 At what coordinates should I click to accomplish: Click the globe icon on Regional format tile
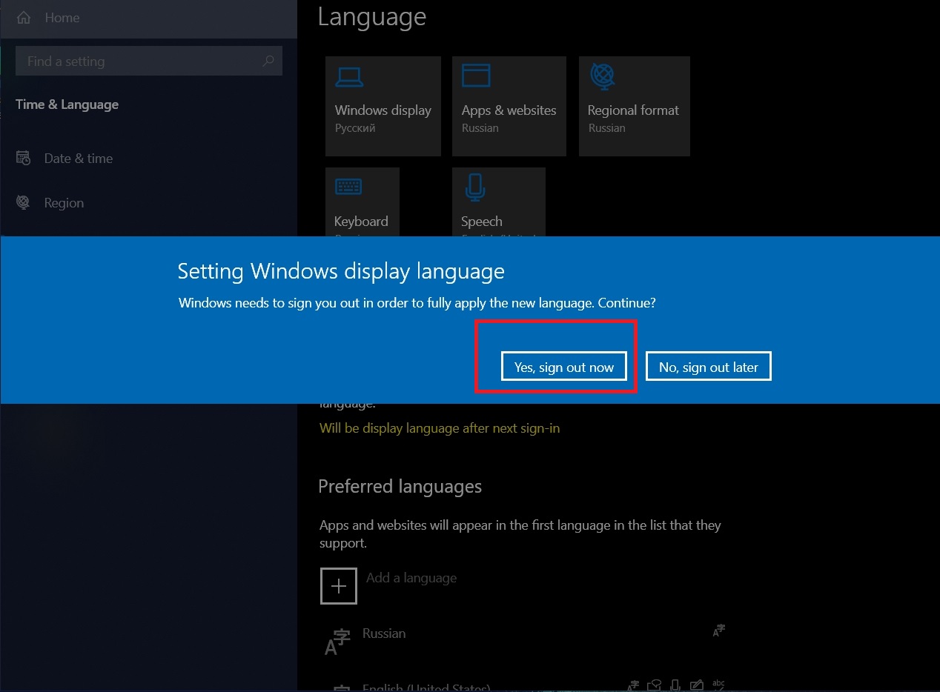click(x=603, y=76)
